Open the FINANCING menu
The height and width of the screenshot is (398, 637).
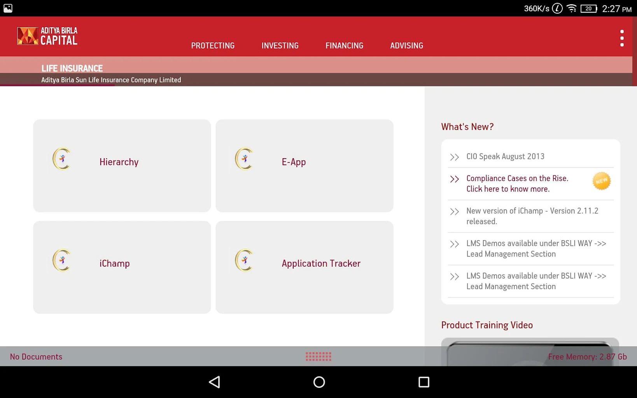344,45
